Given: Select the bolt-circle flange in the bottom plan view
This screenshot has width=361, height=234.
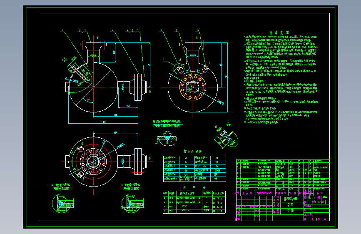Looking at the screenshot, I should (93, 162).
